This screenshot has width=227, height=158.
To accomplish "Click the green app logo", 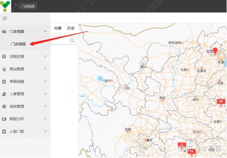I will 5,6.
